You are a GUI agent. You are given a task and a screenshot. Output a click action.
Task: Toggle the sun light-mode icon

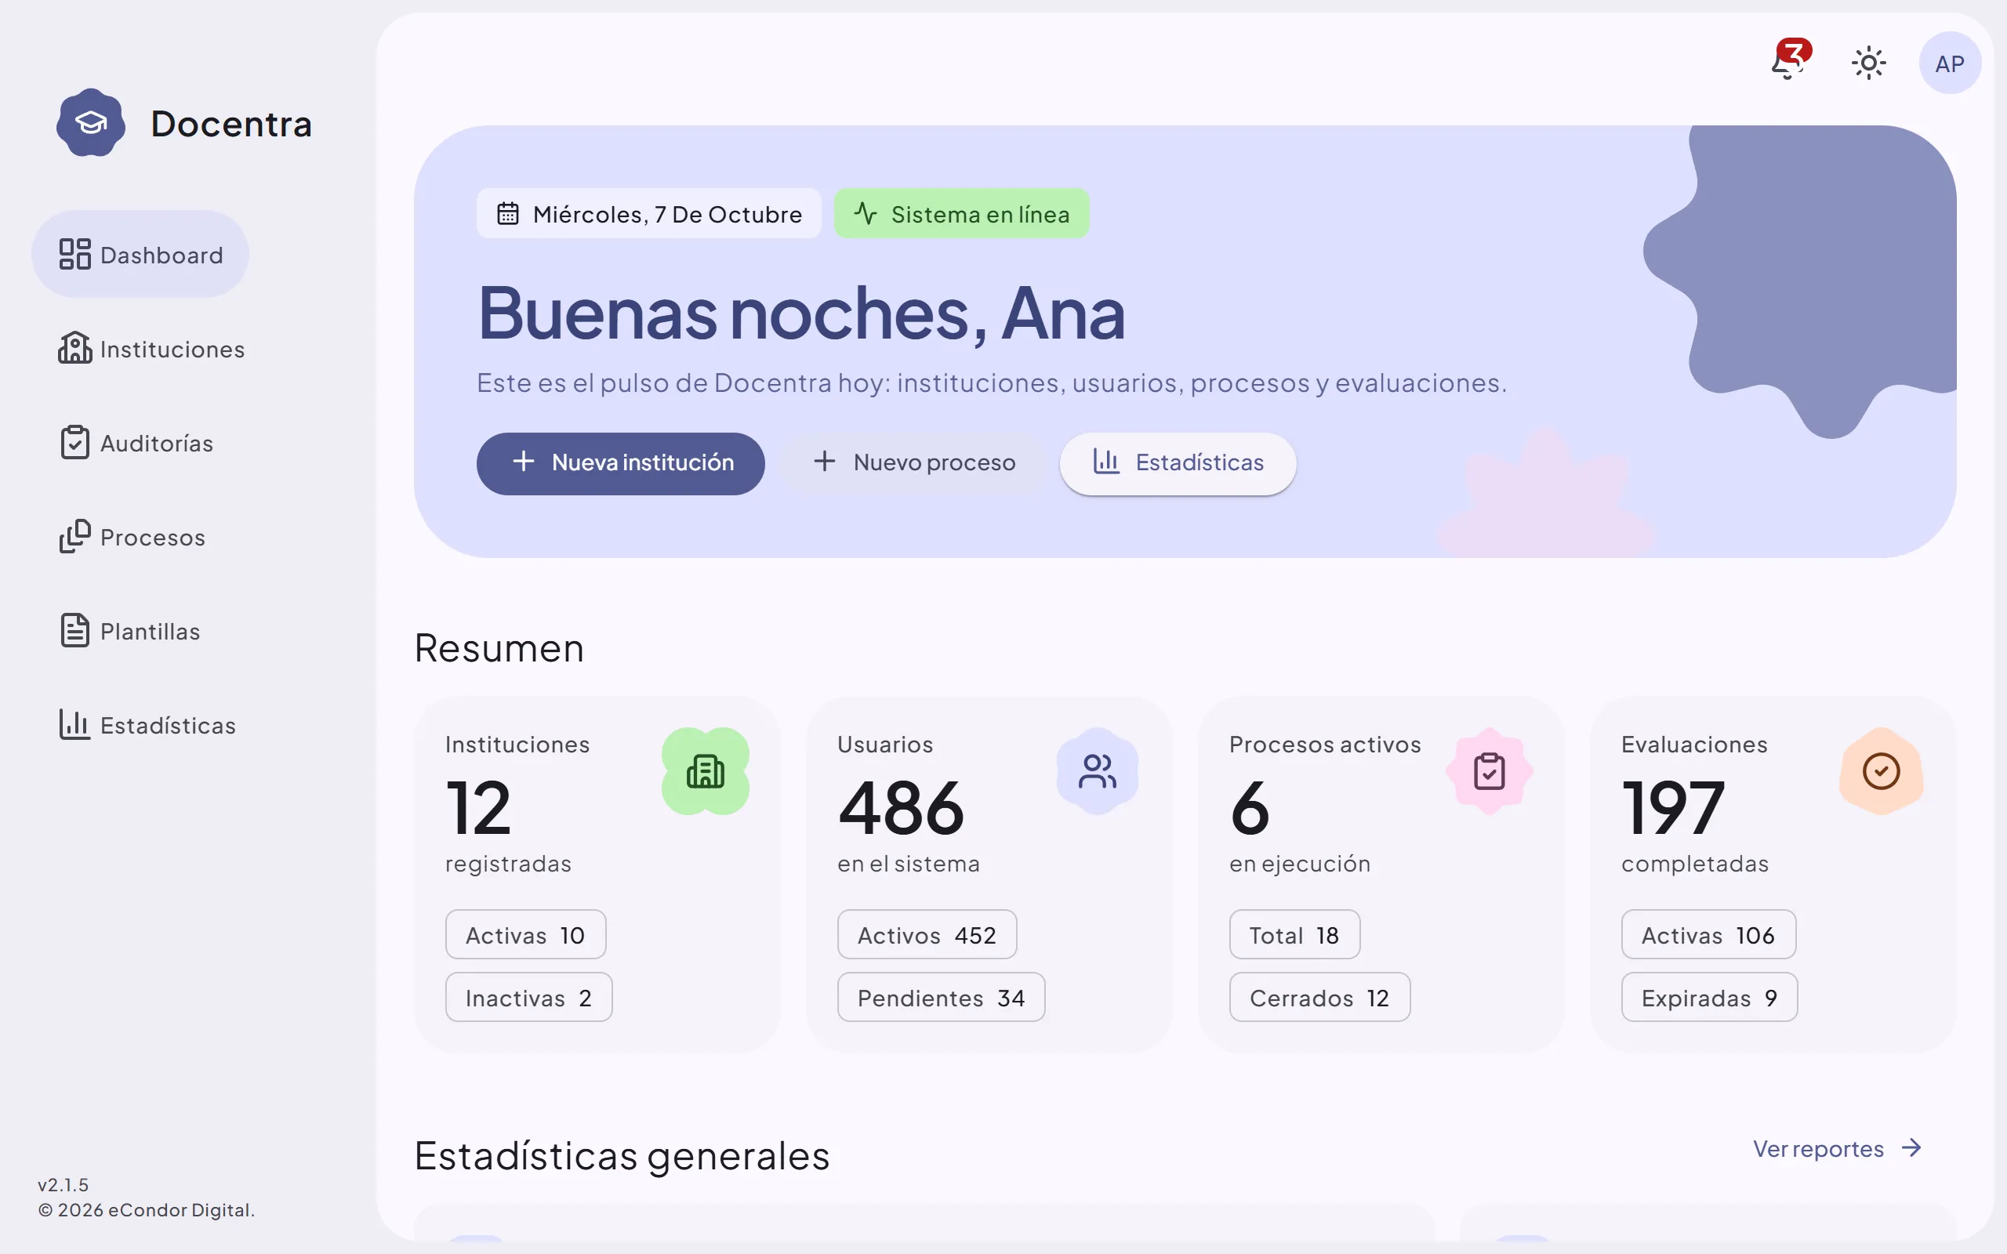point(1868,63)
